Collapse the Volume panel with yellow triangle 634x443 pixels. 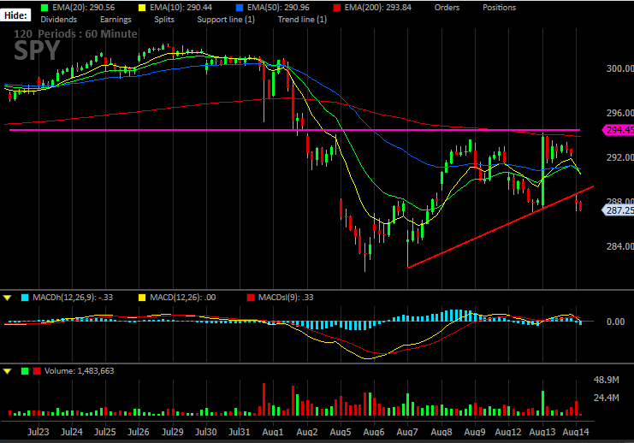click(x=8, y=371)
